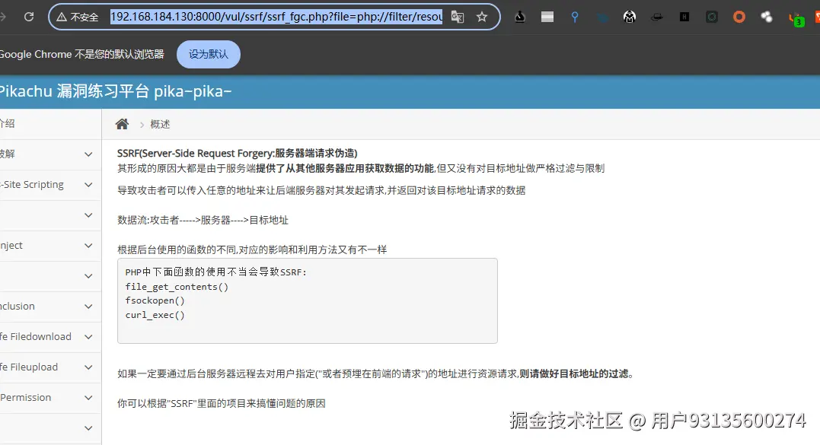Click the curl_exec() code line

[x=155, y=315]
